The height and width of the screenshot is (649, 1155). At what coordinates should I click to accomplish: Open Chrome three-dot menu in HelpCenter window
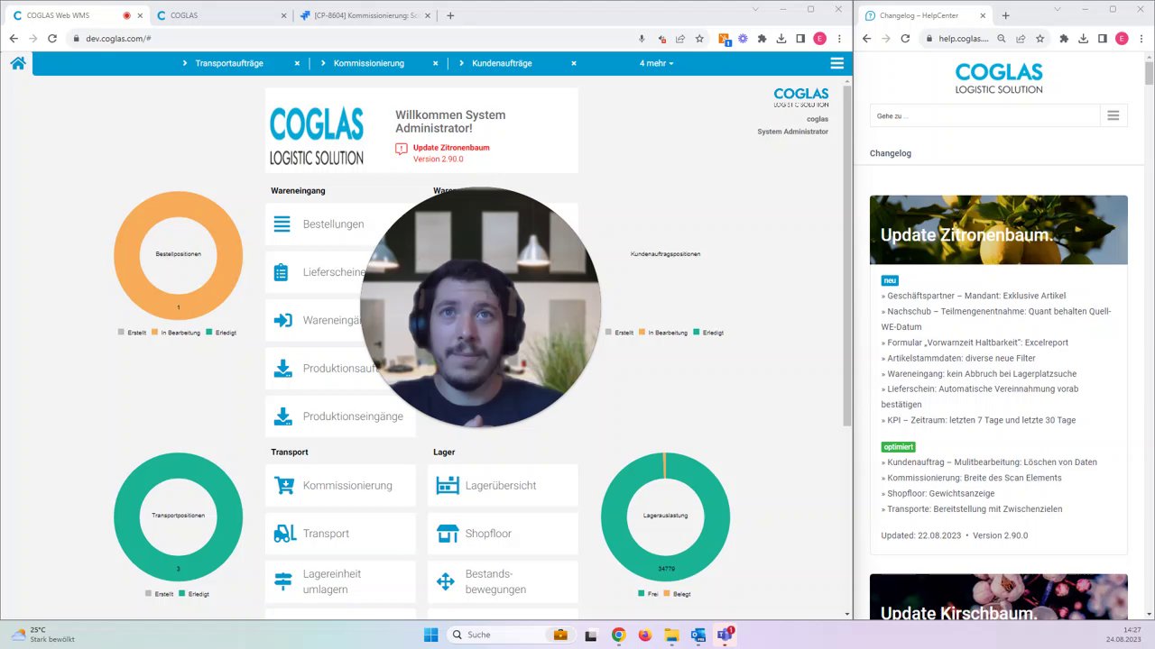click(x=1141, y=39)
